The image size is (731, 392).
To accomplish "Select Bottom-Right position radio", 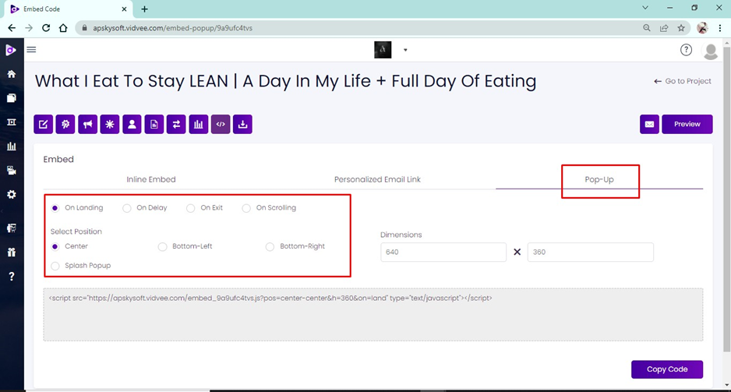I will coord(270,246).
